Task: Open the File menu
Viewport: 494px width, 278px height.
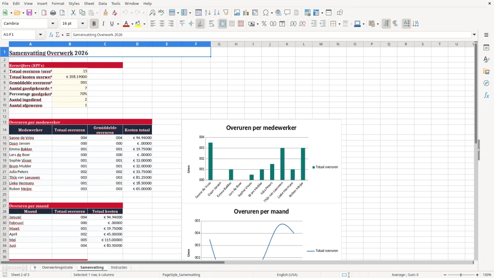Action: [x=5, y=3]
